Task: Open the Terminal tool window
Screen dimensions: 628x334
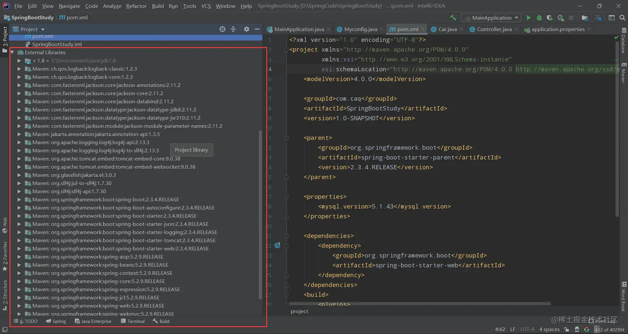Action: (x=132, y=321)
